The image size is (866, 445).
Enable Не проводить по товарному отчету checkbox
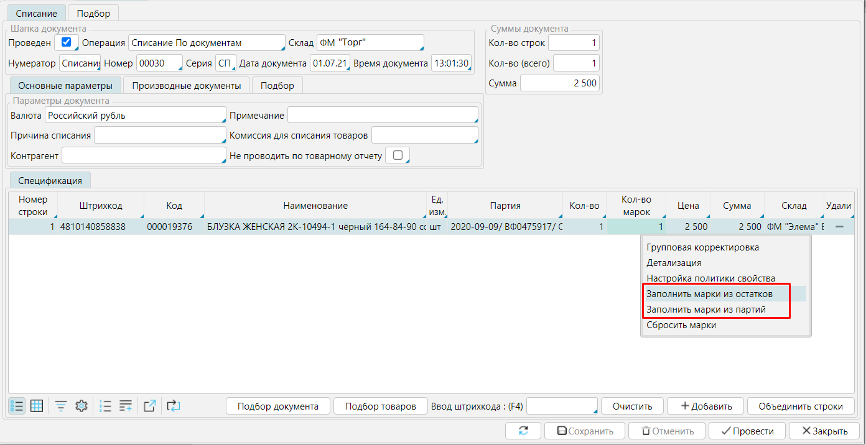pos(398,155)
